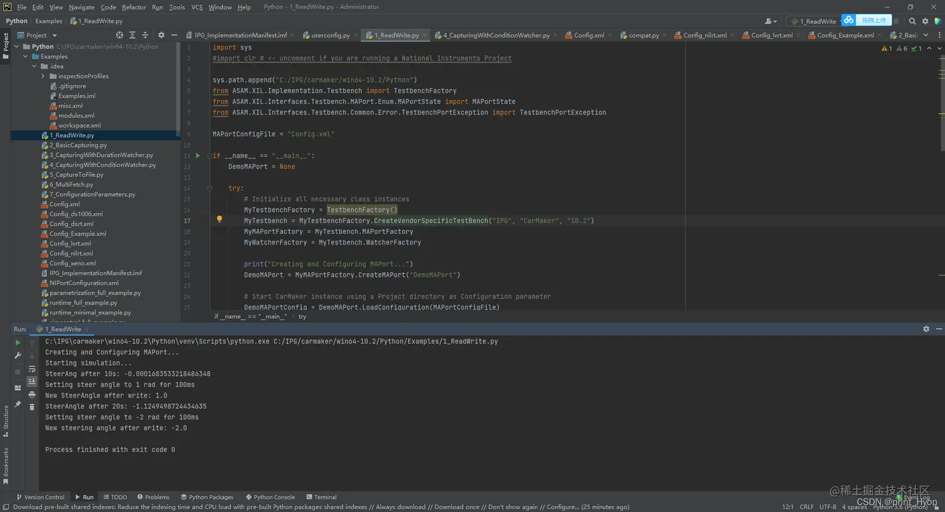Click the cloud upload widget icon

pos(849,20)
